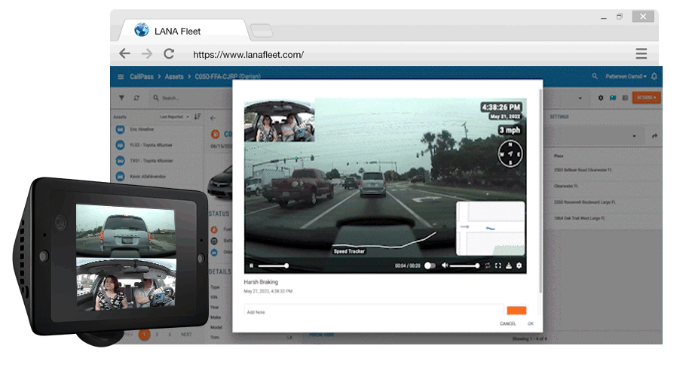Viewport: 686px width, 367px height.
Task: Toggle loop playback on the video
Action: [x=488, y=265]
